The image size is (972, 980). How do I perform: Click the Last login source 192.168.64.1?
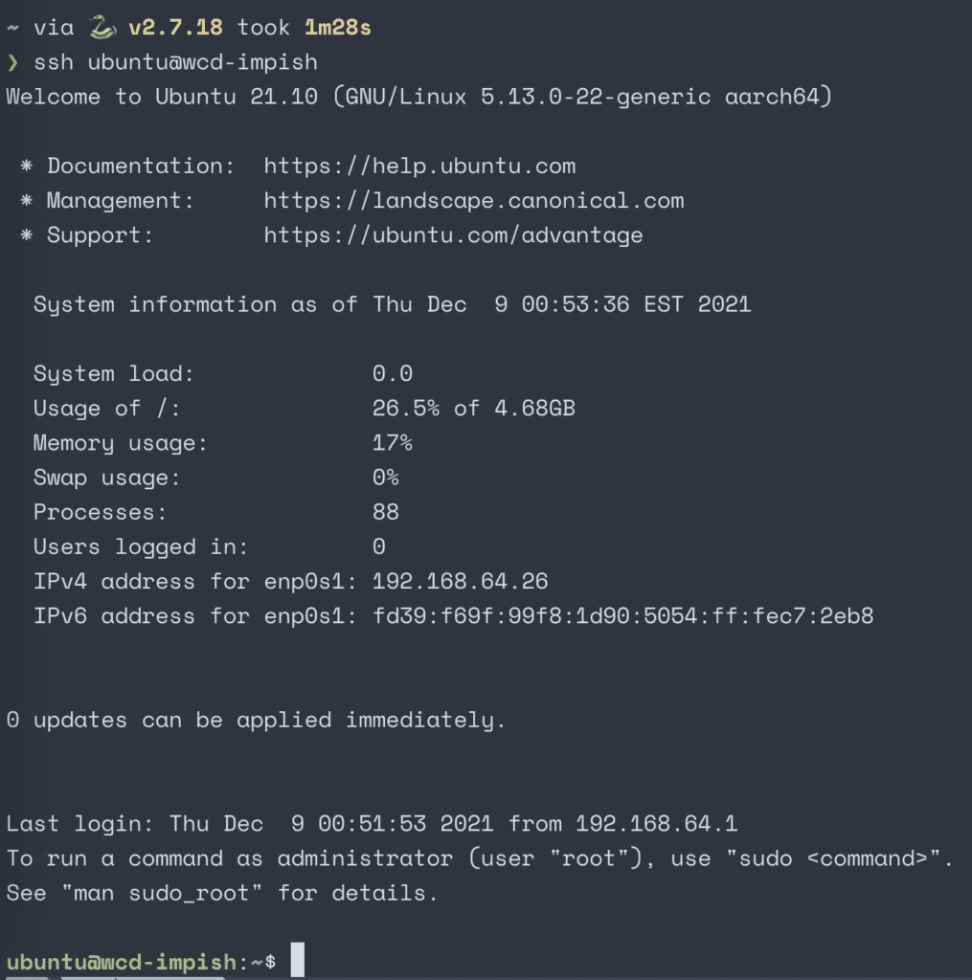click(x=657, y=824)
